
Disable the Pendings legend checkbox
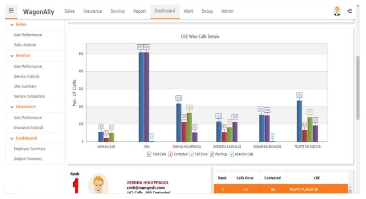(212, 154)
